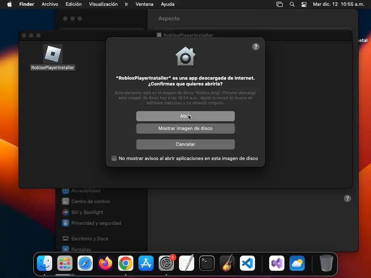Click the Aspecto title in Settings window
Viewport: 371px width, 278px height.
click(x=169, y=18)
